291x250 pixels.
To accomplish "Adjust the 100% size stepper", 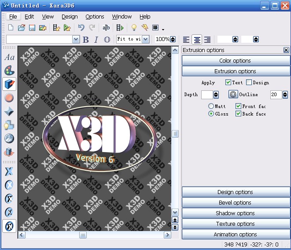I will pyautogui.click(x=173, y=39).
